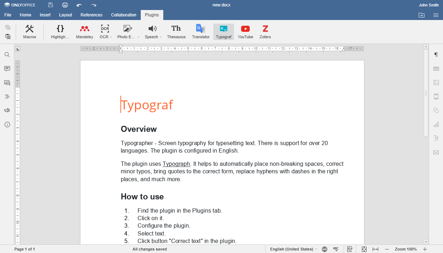The height and width of the screenshot is (253, 443).
Task: Open the File menu
Action: click(8, 15)
